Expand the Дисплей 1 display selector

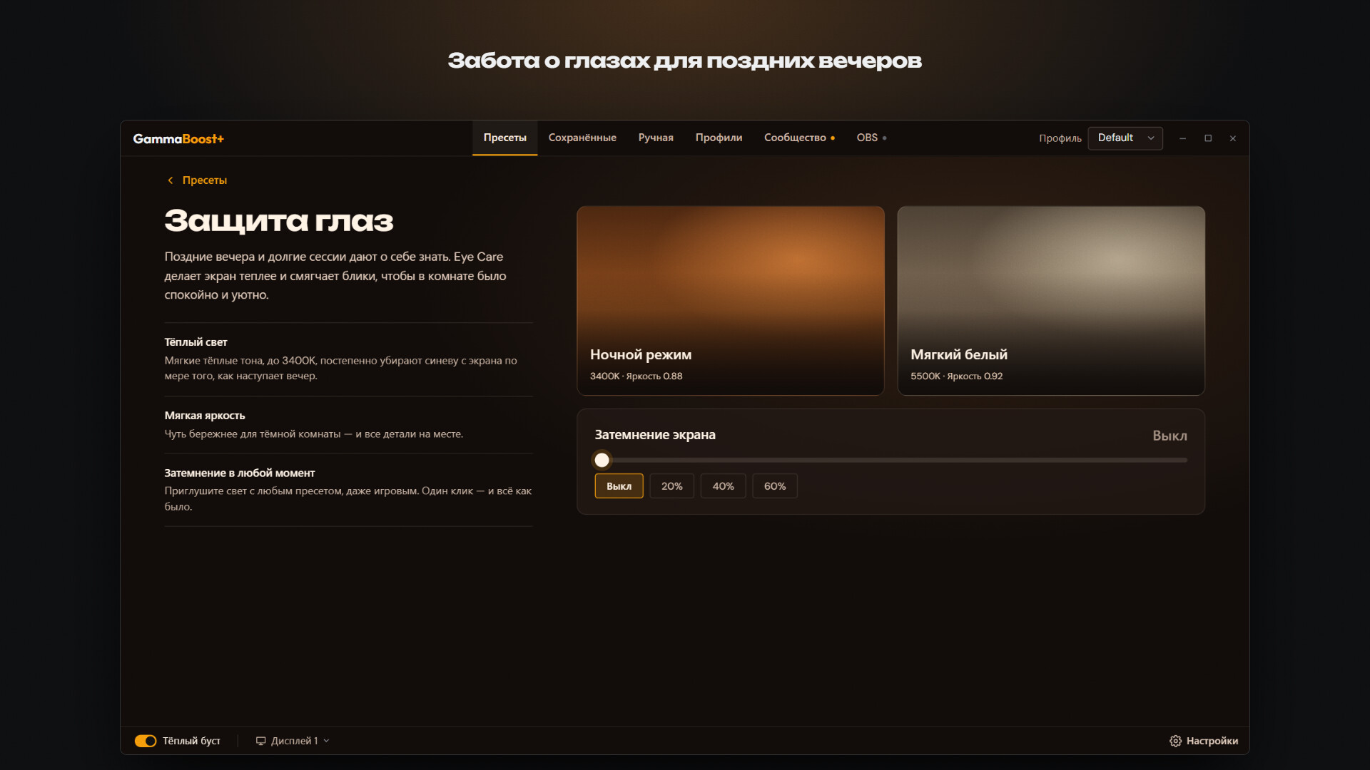(293, 741)
